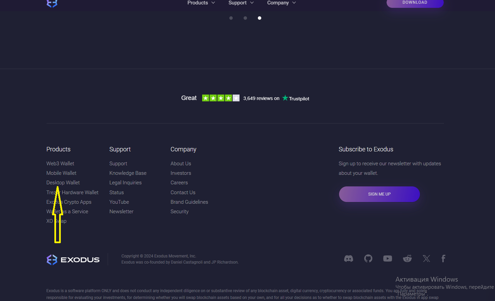Open the Careers link
This screenshot has height=301, width=495.
click(x=179, y=182)
